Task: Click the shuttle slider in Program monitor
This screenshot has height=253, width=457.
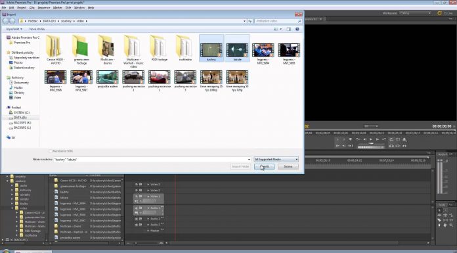Action: (x=371, y=144)
